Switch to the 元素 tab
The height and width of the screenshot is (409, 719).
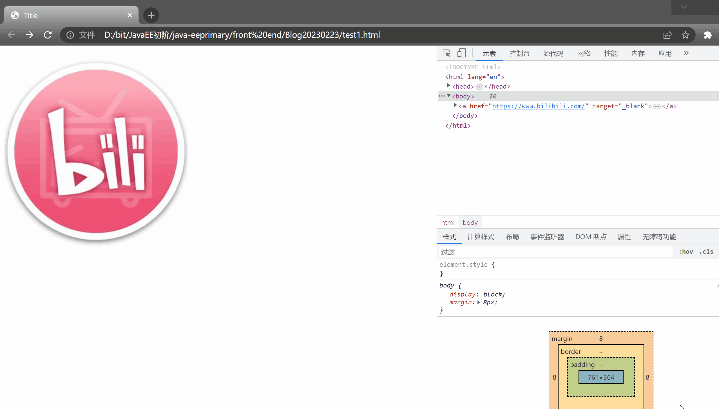(489, 53)
